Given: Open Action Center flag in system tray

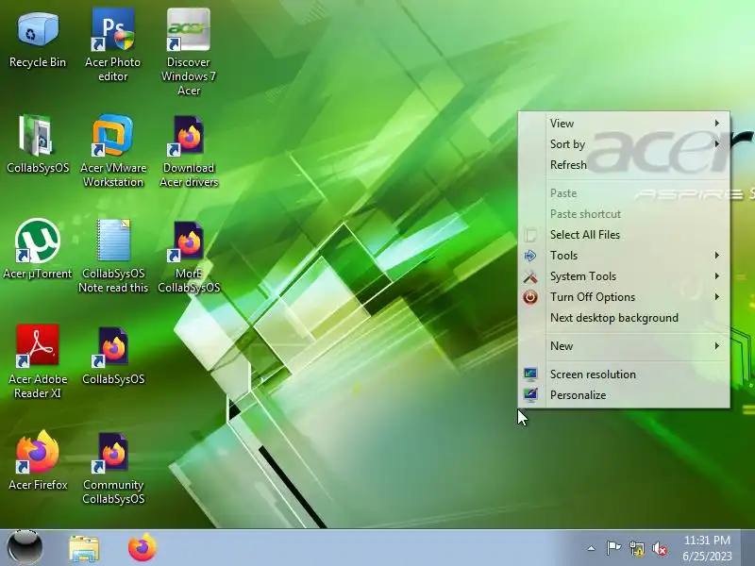Looking at the screenshot, I should (x=613, y=548).
